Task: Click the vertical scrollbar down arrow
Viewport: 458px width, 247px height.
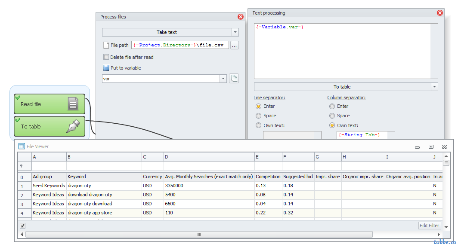Action: point(446,227)
